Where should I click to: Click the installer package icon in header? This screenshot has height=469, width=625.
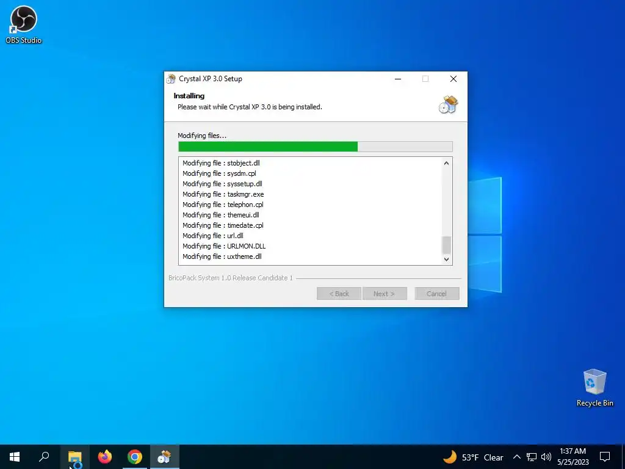click(449, 104)
